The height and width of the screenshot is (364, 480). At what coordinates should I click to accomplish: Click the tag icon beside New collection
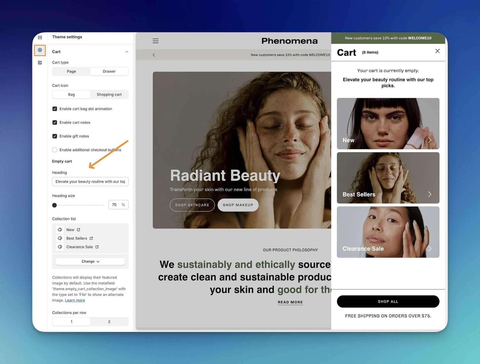60,230
